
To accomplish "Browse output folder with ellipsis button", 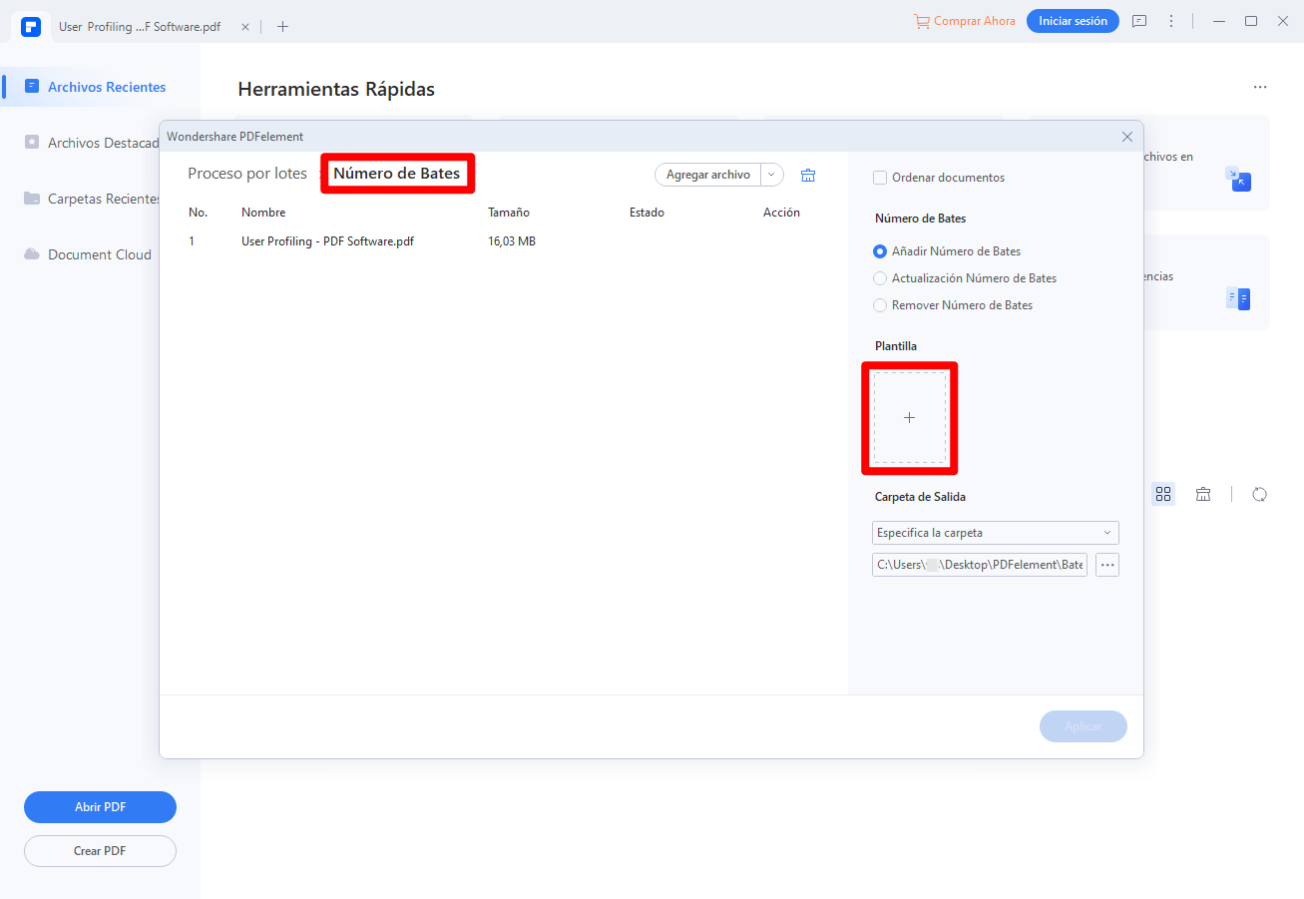I will pos(1107,565).
